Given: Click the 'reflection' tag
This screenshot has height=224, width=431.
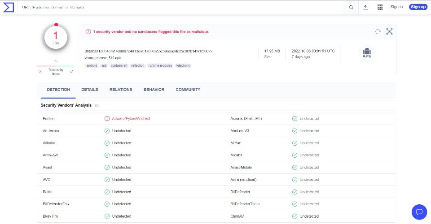Looking at the screenshot, I should tap(138, 65).
